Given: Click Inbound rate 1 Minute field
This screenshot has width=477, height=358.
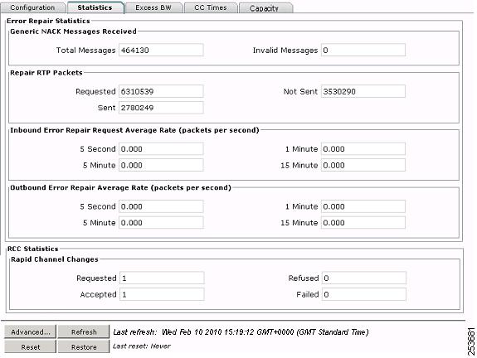Looking at the screenshot, I should 363,148.
